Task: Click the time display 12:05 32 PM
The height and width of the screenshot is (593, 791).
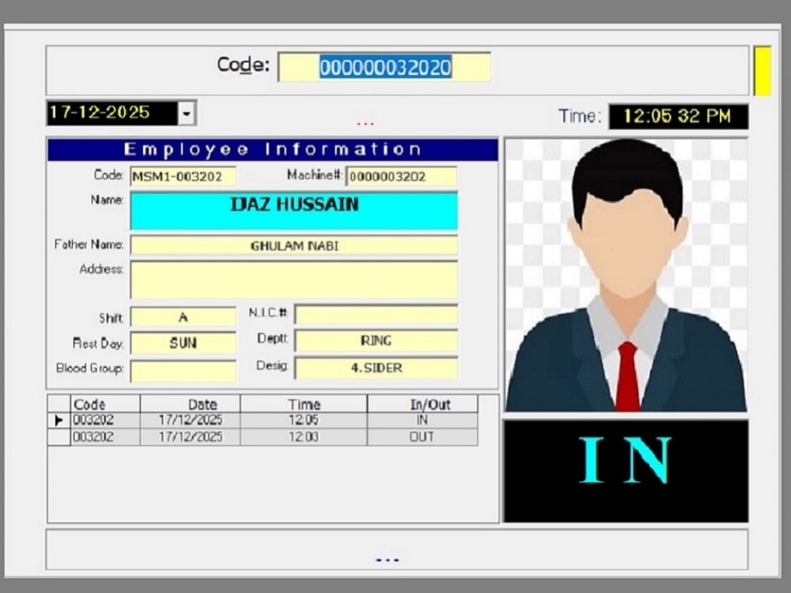Action: click(x=678, y=116)
